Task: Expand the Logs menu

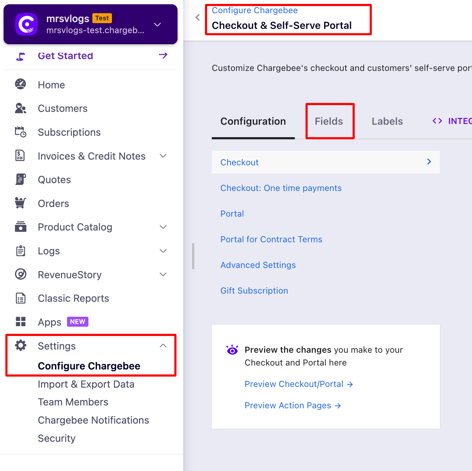Action: point(163,251)
